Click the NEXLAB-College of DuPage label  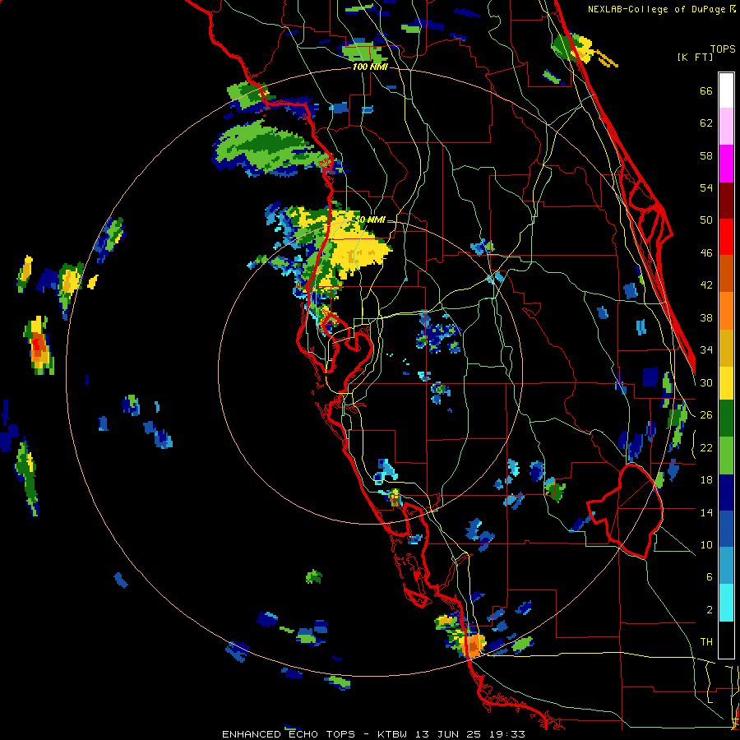(656, 9)
